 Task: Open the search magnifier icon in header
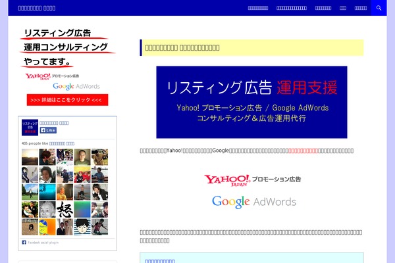click(x=379, y=8)
